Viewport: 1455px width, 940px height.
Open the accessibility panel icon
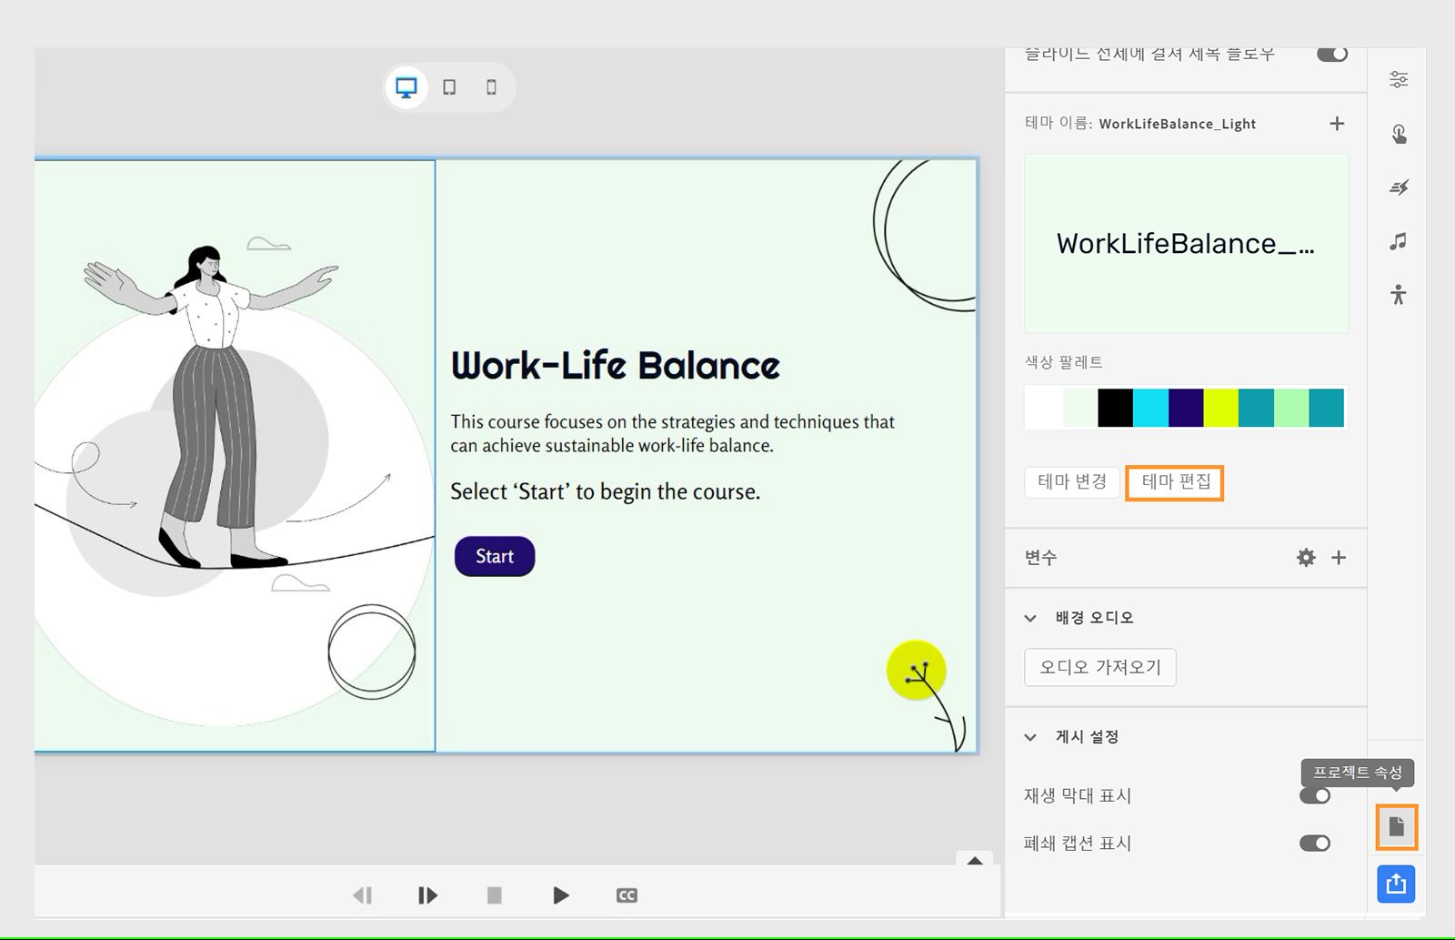click(1399, 295)
